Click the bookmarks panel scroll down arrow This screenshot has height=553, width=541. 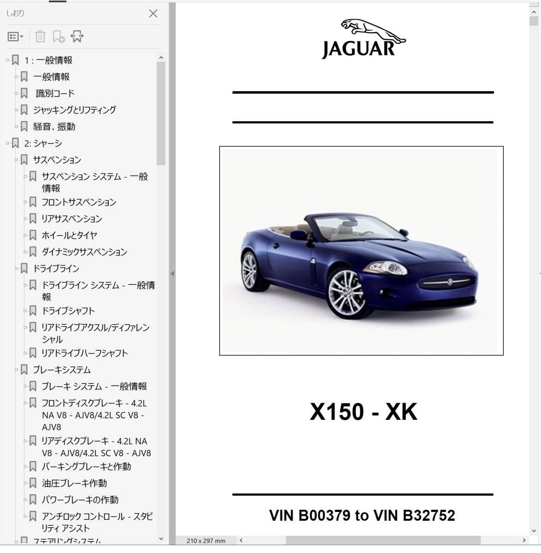tap(161, 538)
